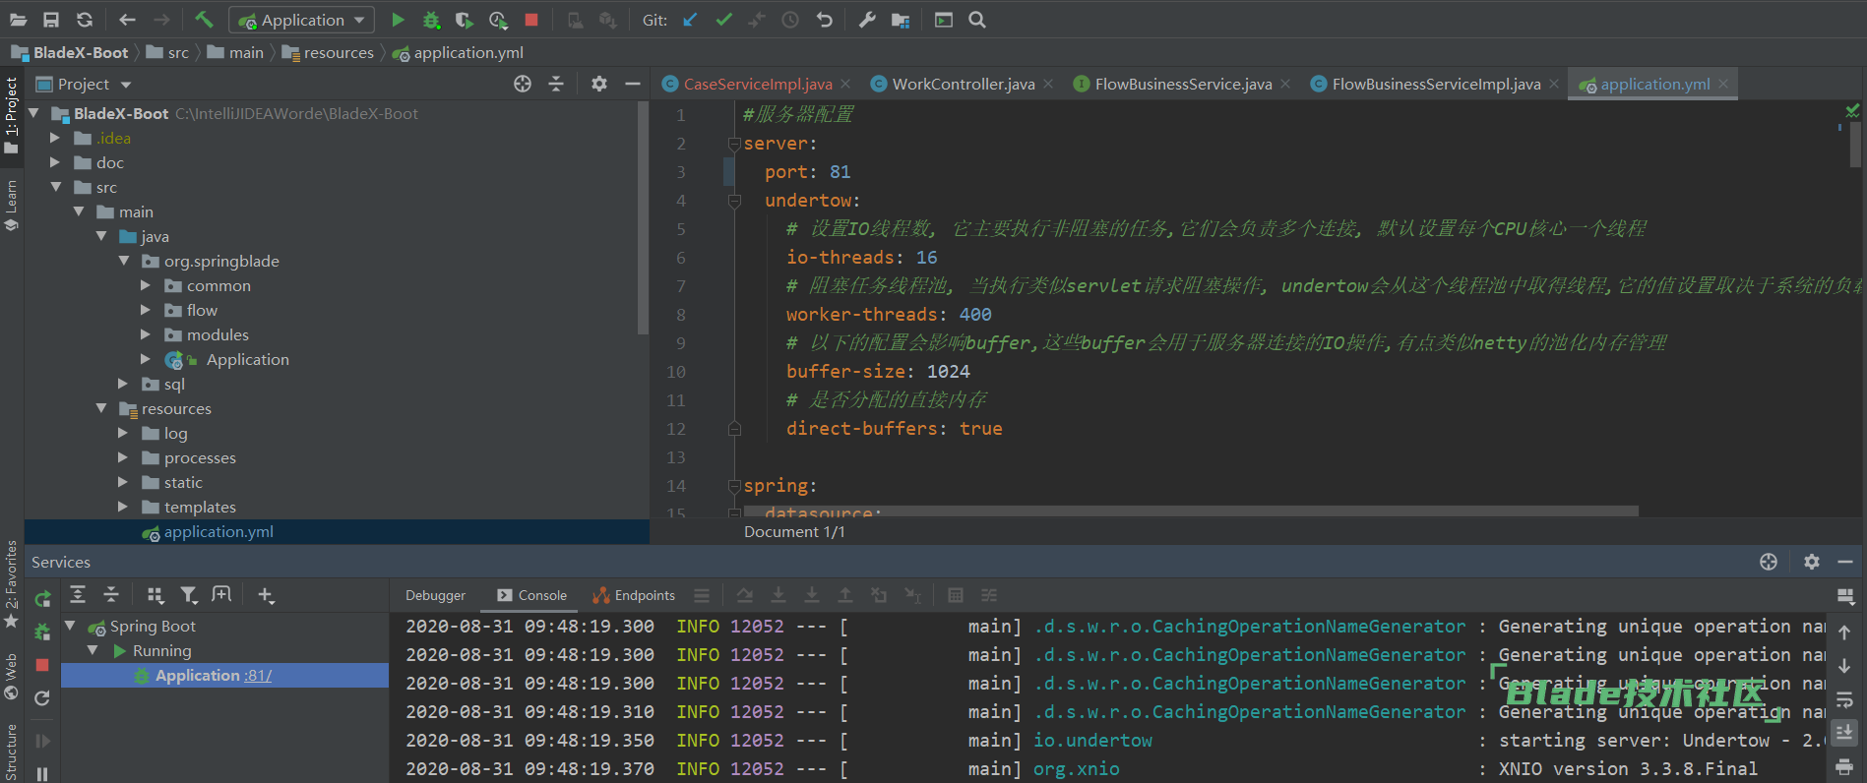Switch to the FlowBusinessServiceImpl.java tab

point(1436,85)
